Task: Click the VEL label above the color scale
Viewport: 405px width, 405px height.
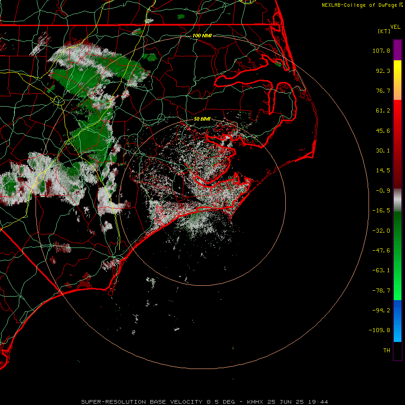Action: [x=395, y=27]
